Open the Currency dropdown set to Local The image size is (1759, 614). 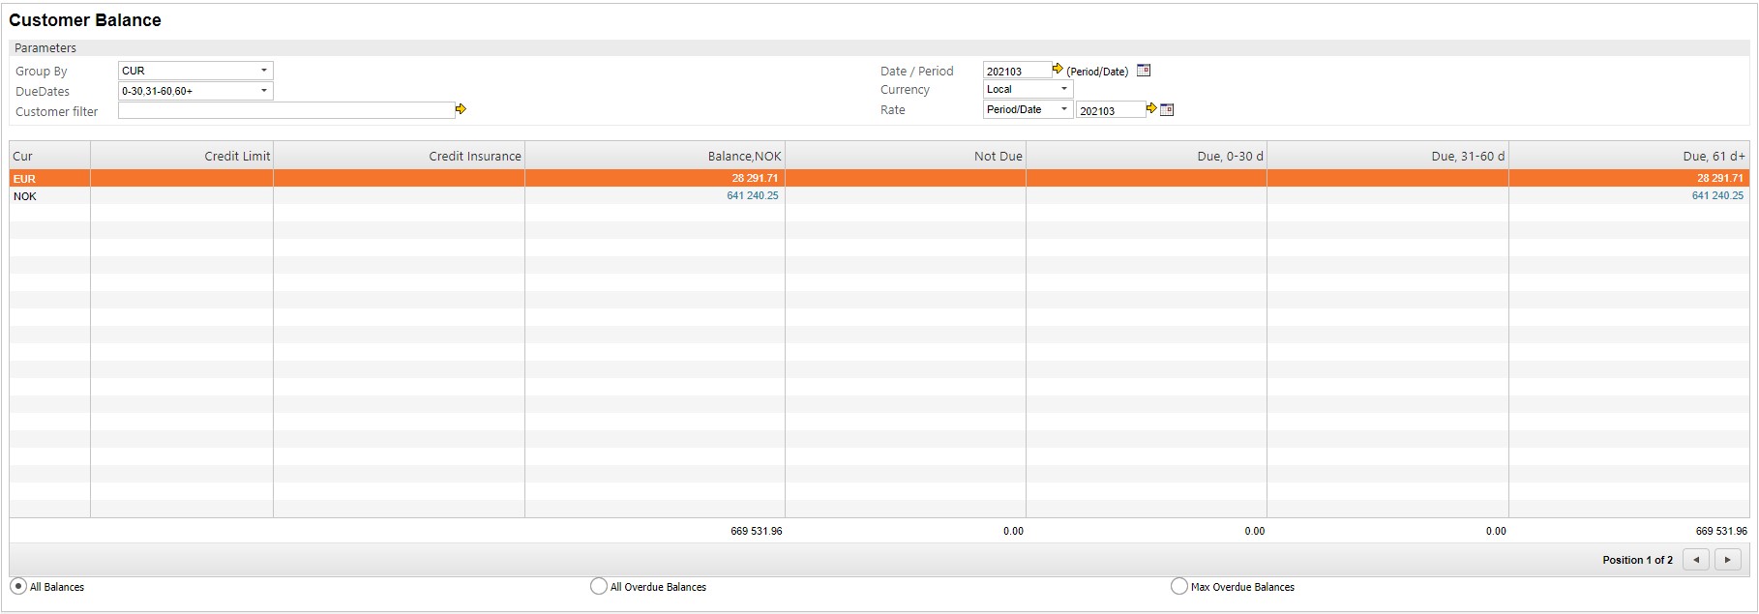(x=1028, y=89)
